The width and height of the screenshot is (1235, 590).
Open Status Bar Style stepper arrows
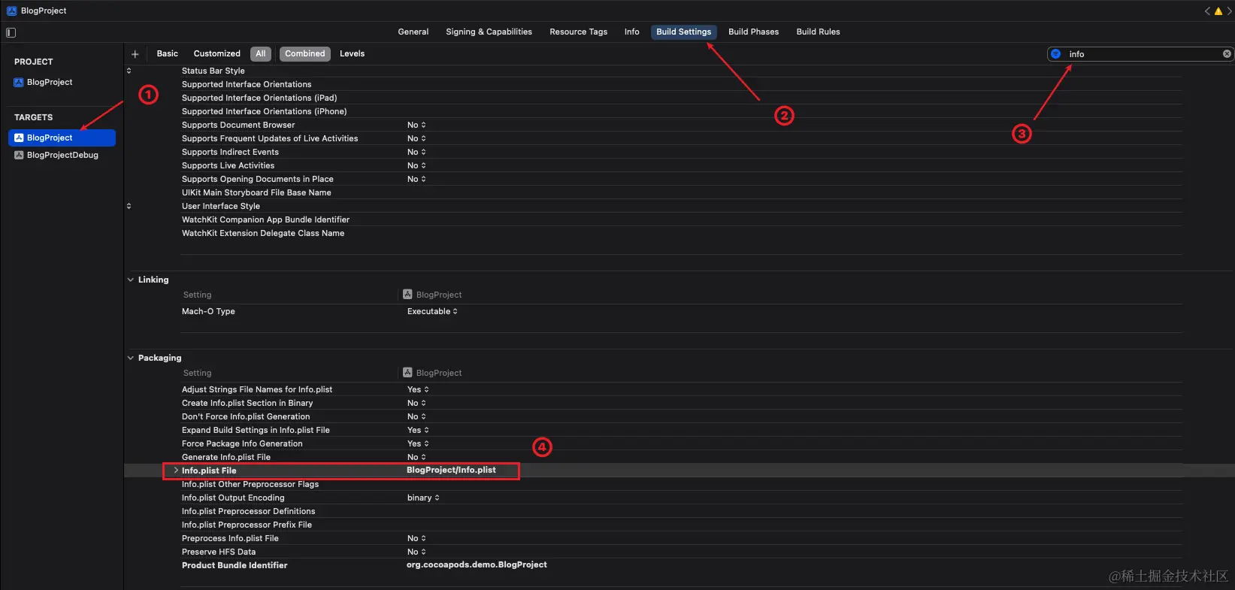pyautogui.click(x=129, y=71)
